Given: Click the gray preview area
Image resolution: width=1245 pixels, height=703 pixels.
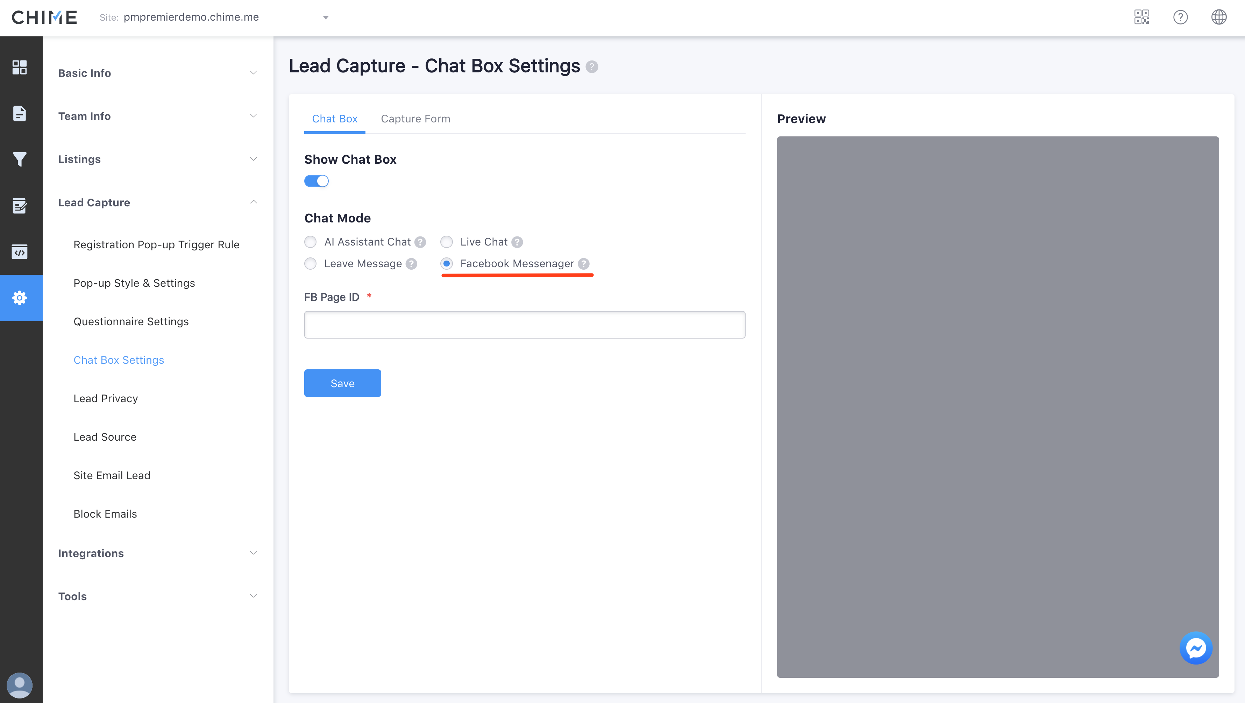Looking at the screenshot, I should [997, 407].
